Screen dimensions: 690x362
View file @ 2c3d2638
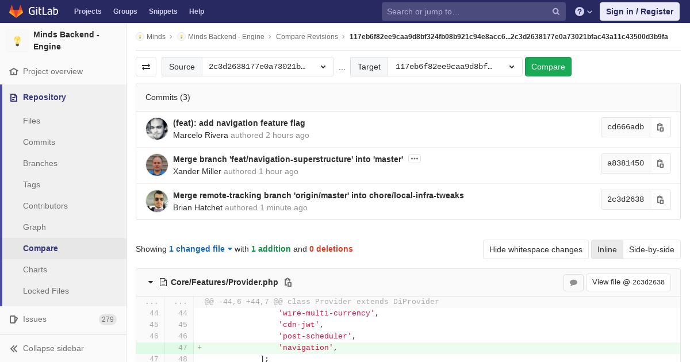point(628,282)
